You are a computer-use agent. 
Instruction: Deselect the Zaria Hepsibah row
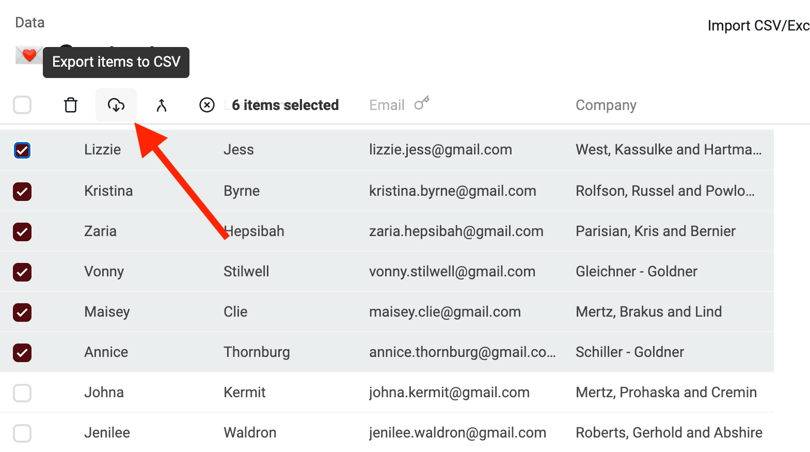pyautogui.click(x=22, y=232)
